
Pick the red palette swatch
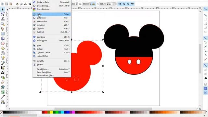[46, 112]
